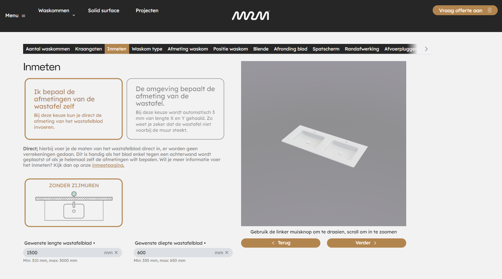
Task: Open the Projecten menu item
Action: coord(147,10)
